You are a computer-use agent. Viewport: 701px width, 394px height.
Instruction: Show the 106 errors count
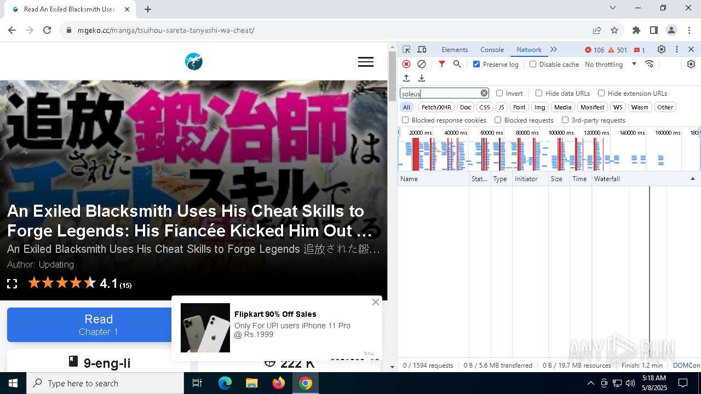point(594,50)
